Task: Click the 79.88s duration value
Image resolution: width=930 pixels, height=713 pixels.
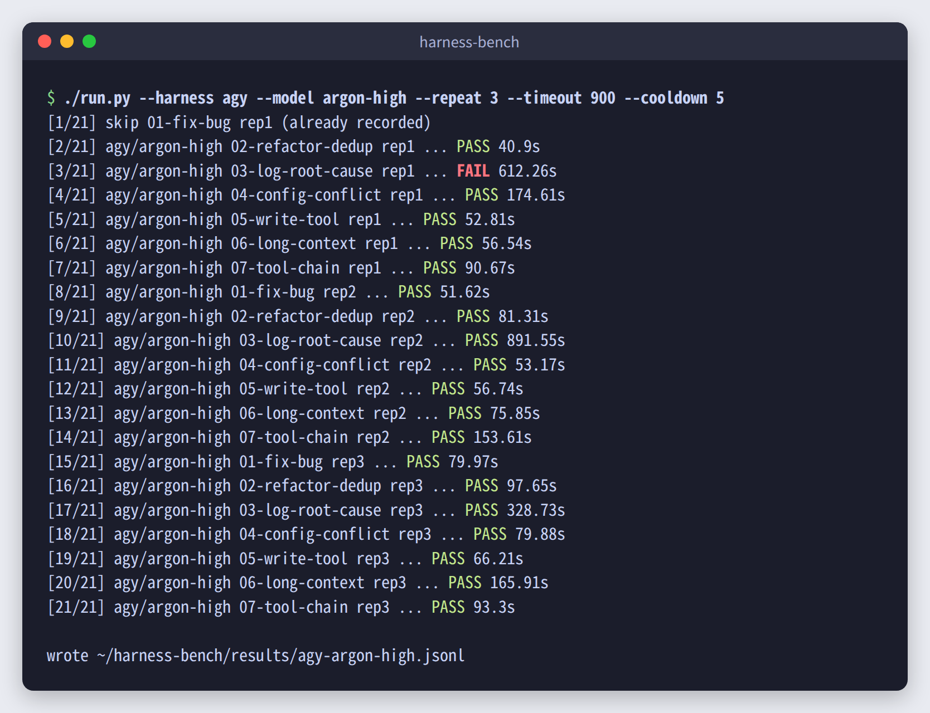Action: [x=540, y=534]
